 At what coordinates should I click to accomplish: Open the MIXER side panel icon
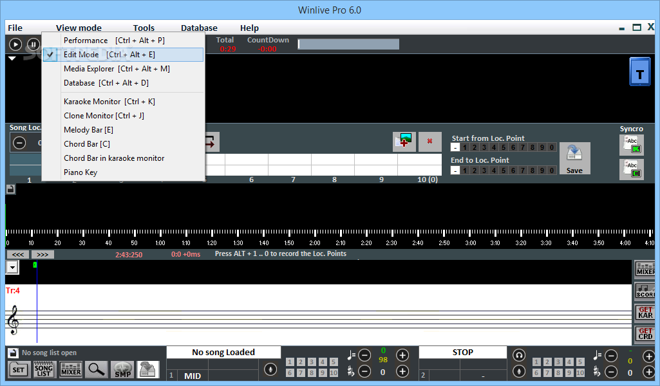(x=645, y=269)
